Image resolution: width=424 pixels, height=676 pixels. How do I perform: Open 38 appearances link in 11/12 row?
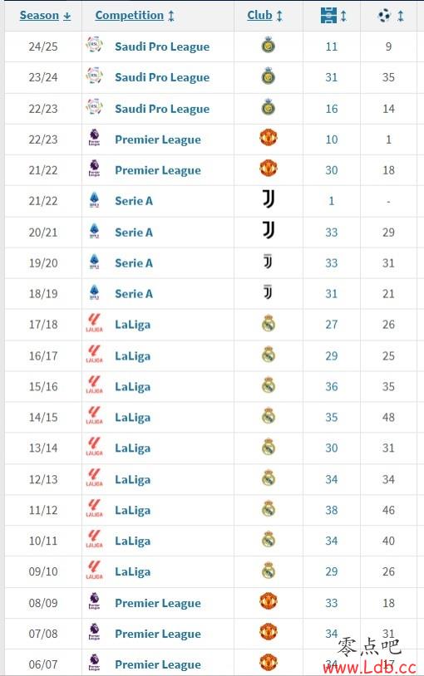(x=332, y=511)
